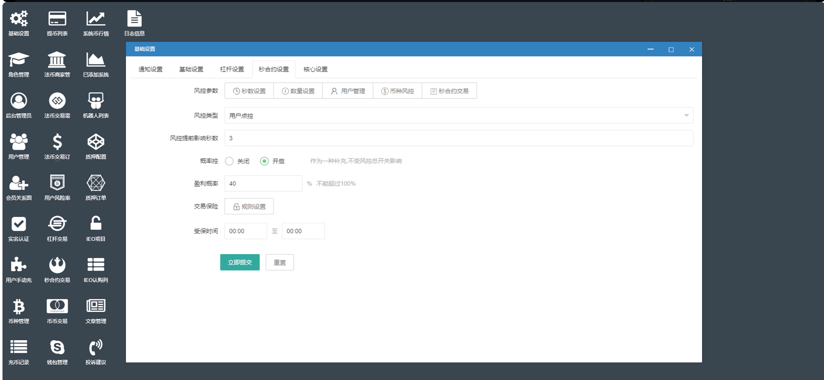
Task: Switch to the 秒合约设置 tab
Action: [274, 69]
